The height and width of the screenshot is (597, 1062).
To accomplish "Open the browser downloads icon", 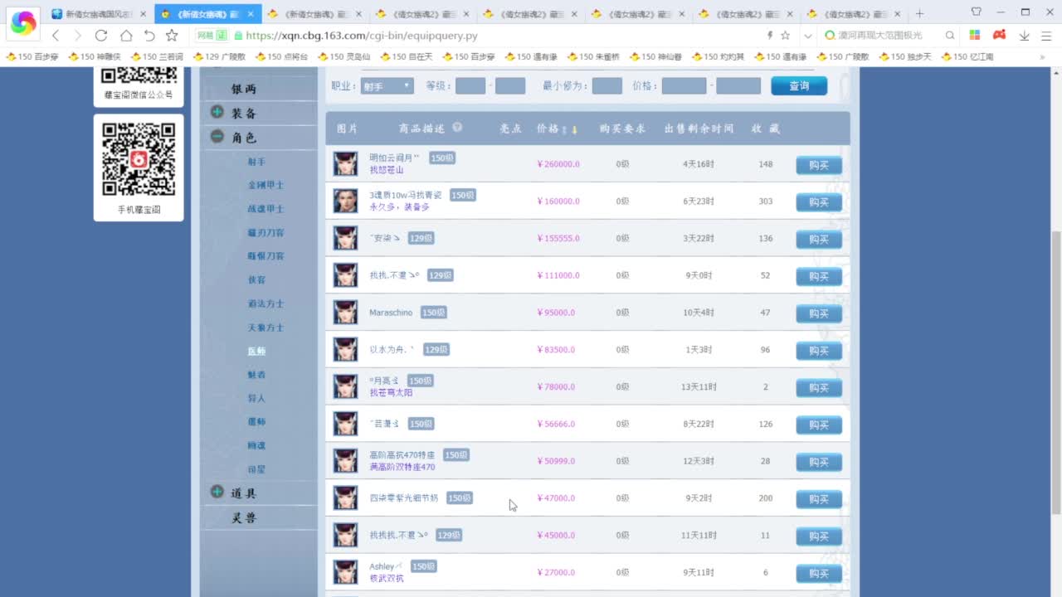I will tap(1024, 36).
